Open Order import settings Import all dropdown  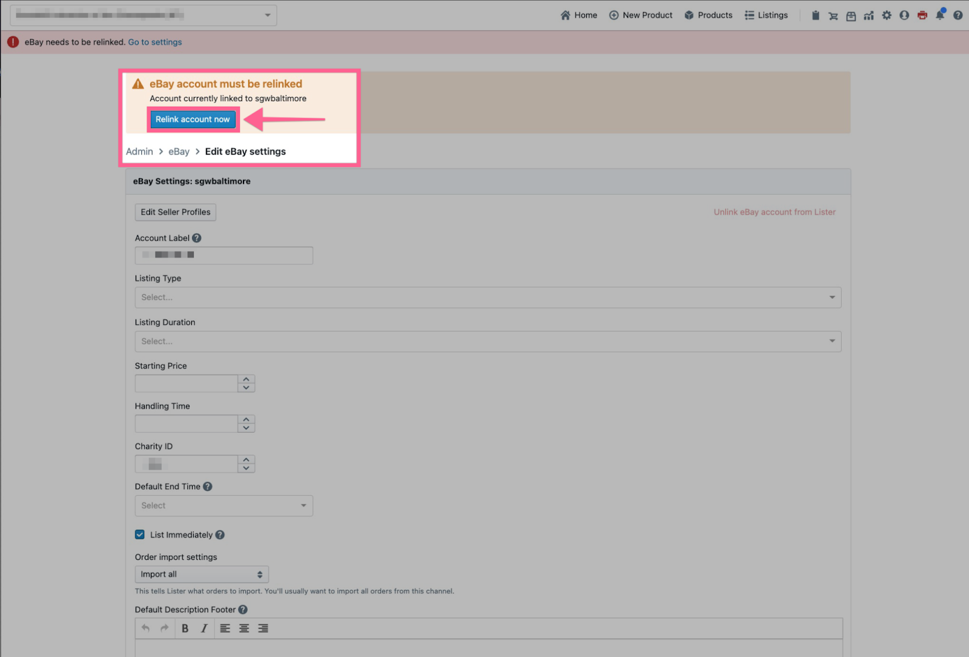(x=201, y=575)
